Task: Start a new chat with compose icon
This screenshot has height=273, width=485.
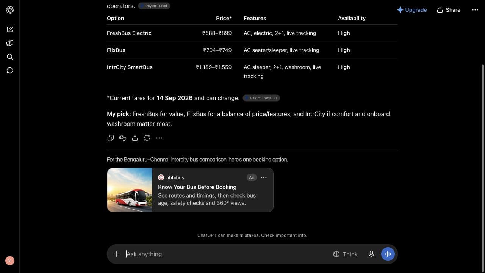Action: [10, 29]
